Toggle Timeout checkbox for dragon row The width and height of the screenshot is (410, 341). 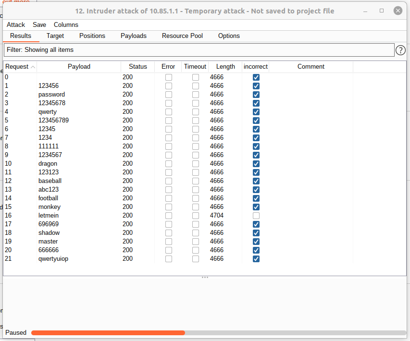[x=196, y=164]
